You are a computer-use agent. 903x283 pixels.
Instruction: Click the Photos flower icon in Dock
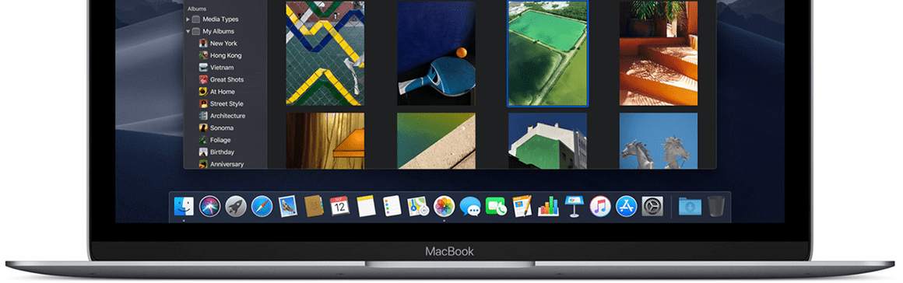(444, 206)
